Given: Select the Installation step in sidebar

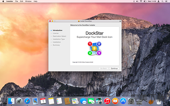Looking at the screenshot, I should coord(57,42).
